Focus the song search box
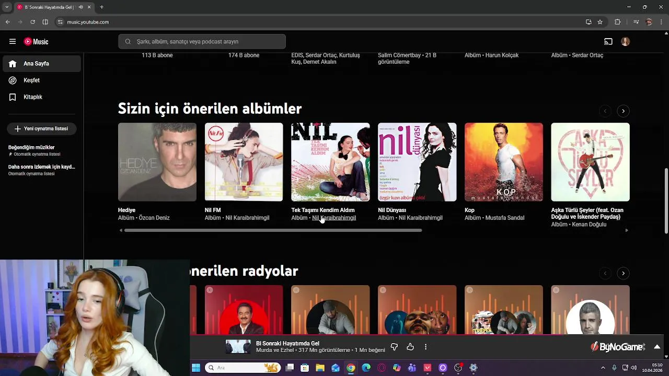The height and width of the screenshot is (376, 669). pos(202,42)
